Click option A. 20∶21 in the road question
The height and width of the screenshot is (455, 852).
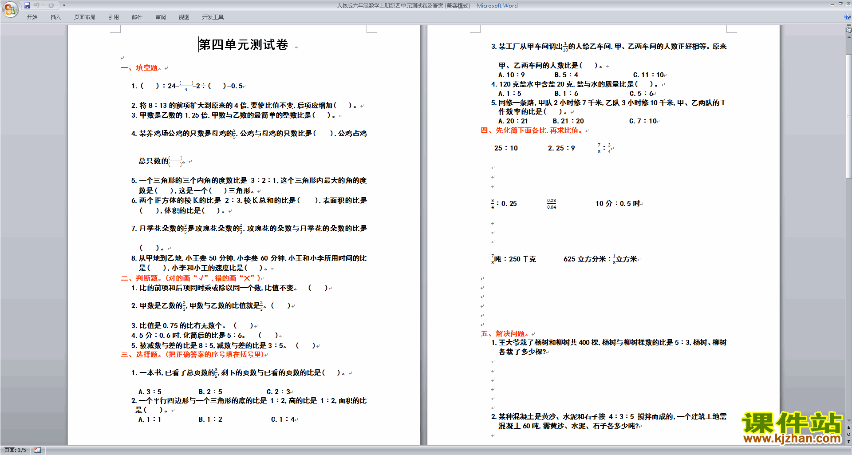click(513, 121)
